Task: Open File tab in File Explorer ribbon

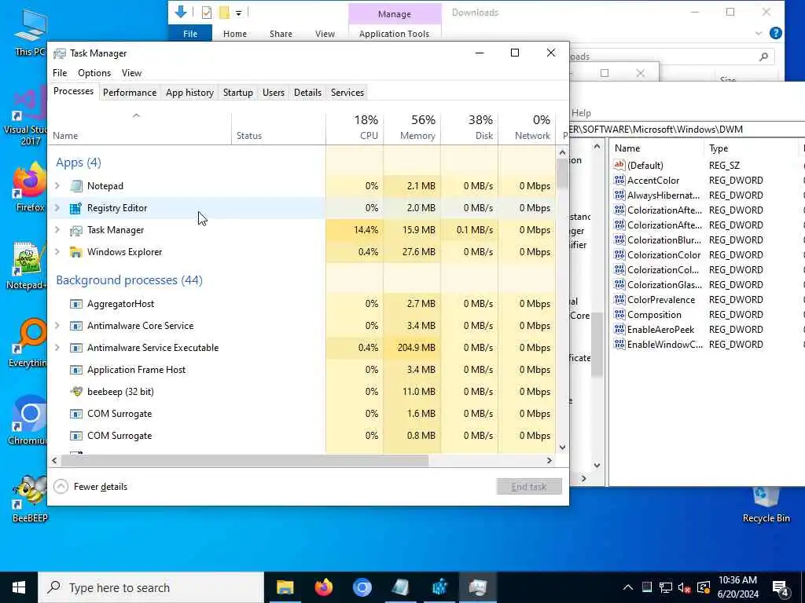Action: [190, 33]
